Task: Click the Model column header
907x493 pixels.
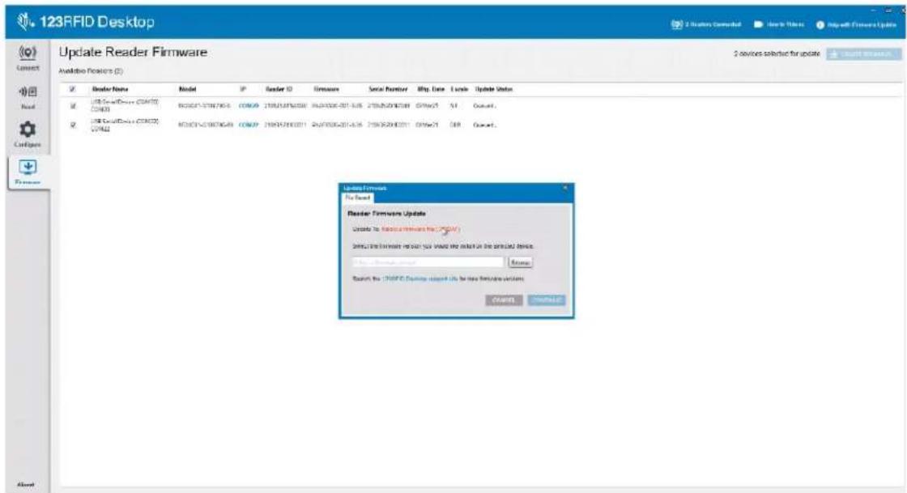Action: click(x=187, y=89)
